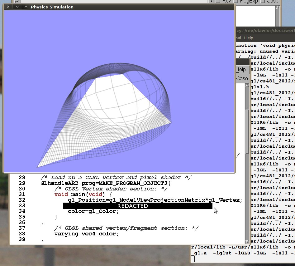
Task: Click the closing brace on line 35
Action: (x=56, y=217)
